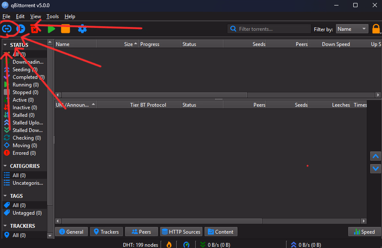This screenshot has height=248, width=382.
Task: Click the Add torrent link icon
Action: [x=7, y=29]
